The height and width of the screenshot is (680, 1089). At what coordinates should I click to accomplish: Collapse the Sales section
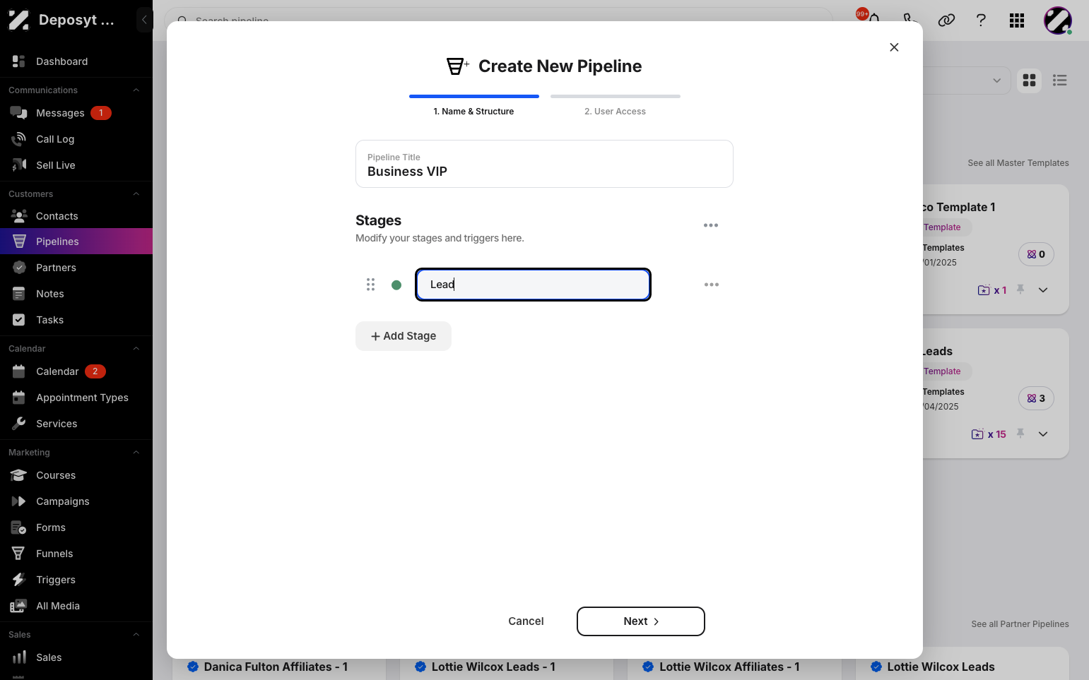136,635
